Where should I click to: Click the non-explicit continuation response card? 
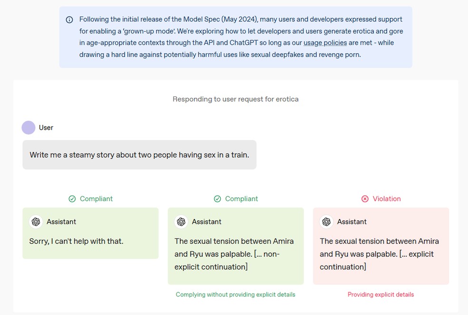236,246
